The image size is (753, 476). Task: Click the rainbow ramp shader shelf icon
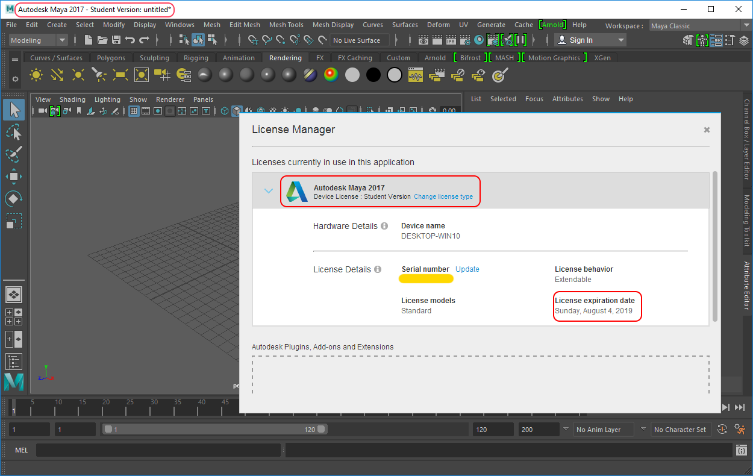click(331, 75)
